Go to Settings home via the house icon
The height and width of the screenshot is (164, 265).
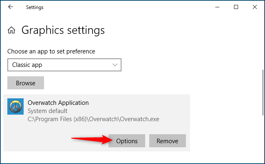click(x=12, y=30)
